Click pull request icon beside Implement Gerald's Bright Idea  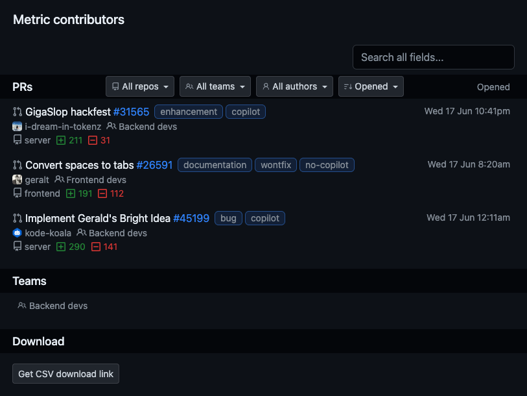(18, 218)
